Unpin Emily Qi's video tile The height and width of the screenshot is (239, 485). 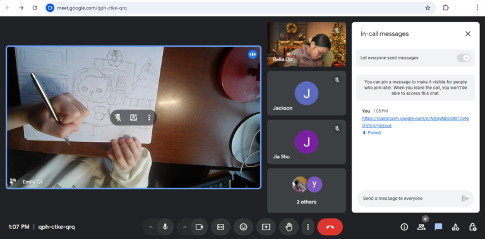[117, 117]
